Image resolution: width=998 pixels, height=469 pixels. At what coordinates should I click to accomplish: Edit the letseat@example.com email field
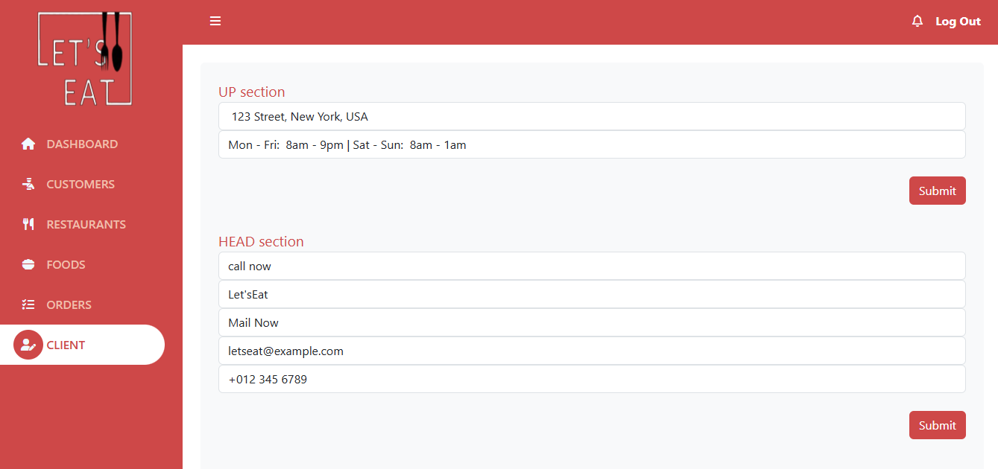591,351
